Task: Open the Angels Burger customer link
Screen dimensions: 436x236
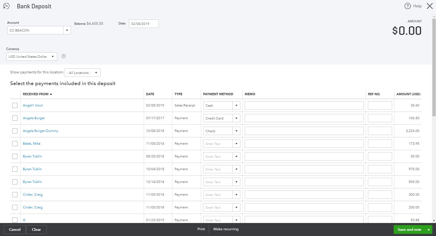Action: click(x=34, y=118)
